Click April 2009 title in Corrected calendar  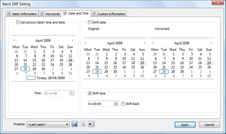point(182,43)
